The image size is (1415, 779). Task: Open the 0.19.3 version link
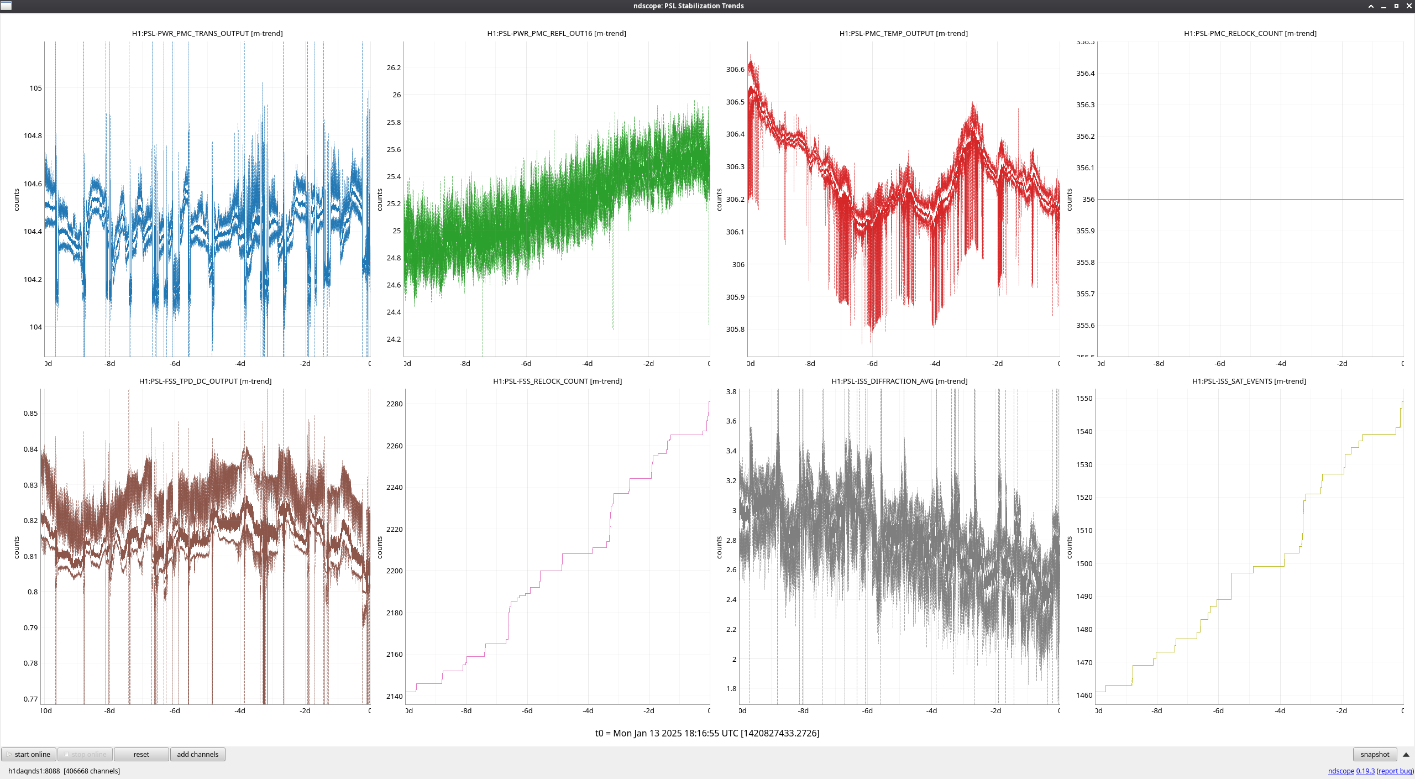(1365, 771)
